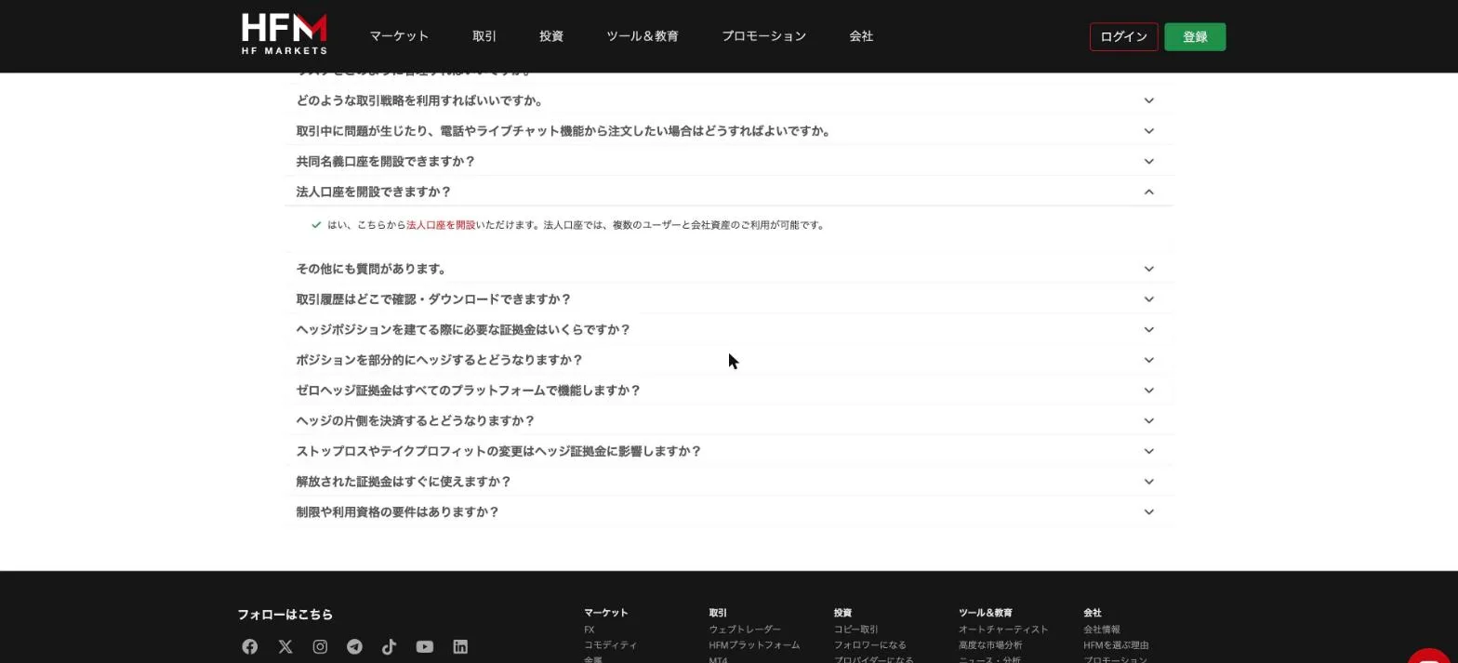
Task: Open the TikTok social icon
Action: pyautogui.click(x=389, y=647)
